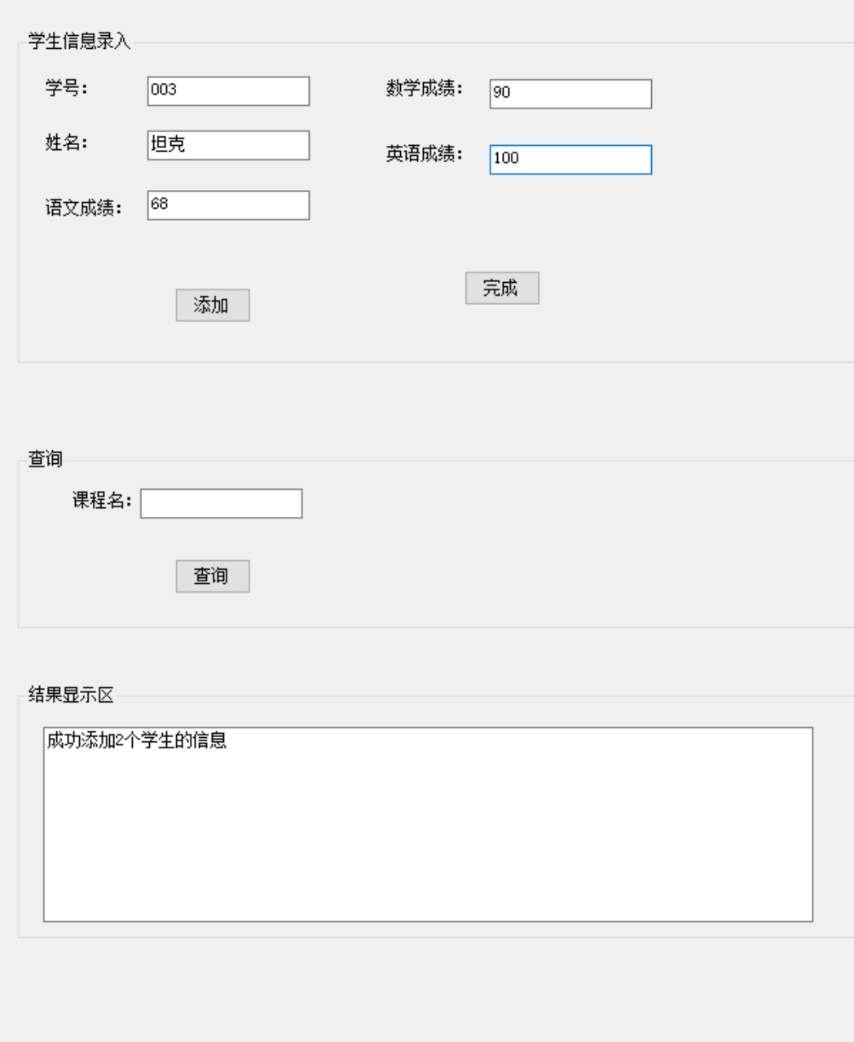Click the 姓名 label
Viewport: 854px width, 1042px height.
pyautogui.click(x=67, y=143)
